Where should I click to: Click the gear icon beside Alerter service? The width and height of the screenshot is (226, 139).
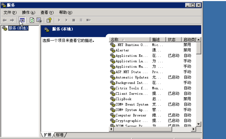[112, 50]
